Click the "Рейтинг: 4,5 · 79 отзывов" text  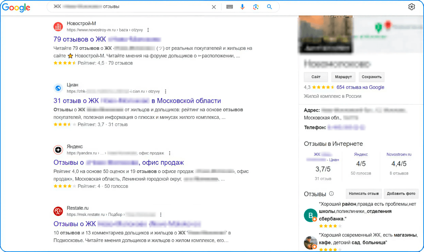[105, 63]
